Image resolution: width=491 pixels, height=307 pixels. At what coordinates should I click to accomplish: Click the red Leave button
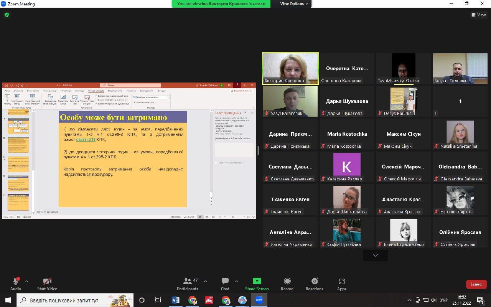click(x=476, y=284)
